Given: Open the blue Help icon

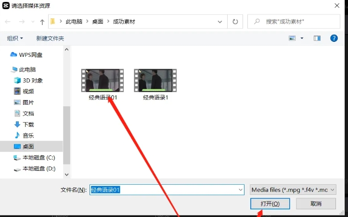Looking at the screenshot, I should [x=334, y=38].
